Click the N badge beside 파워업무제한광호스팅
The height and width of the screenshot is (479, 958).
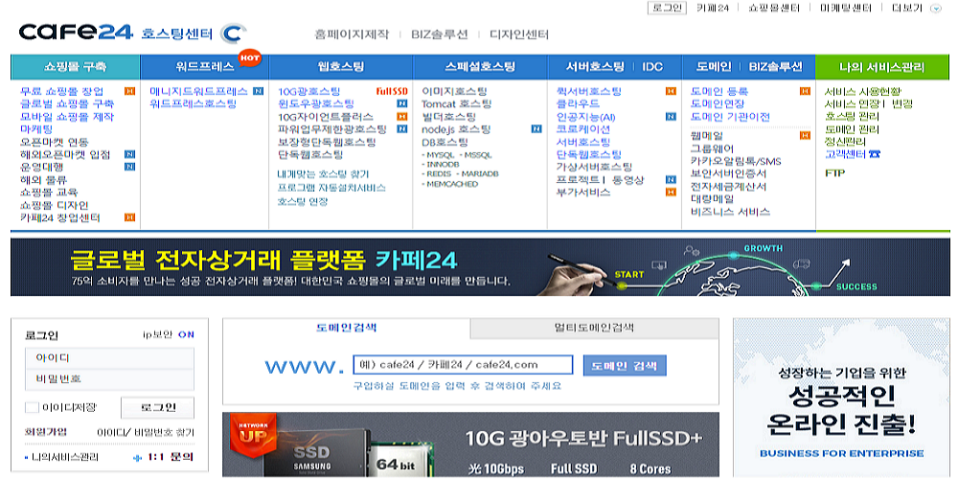(402, 129)
